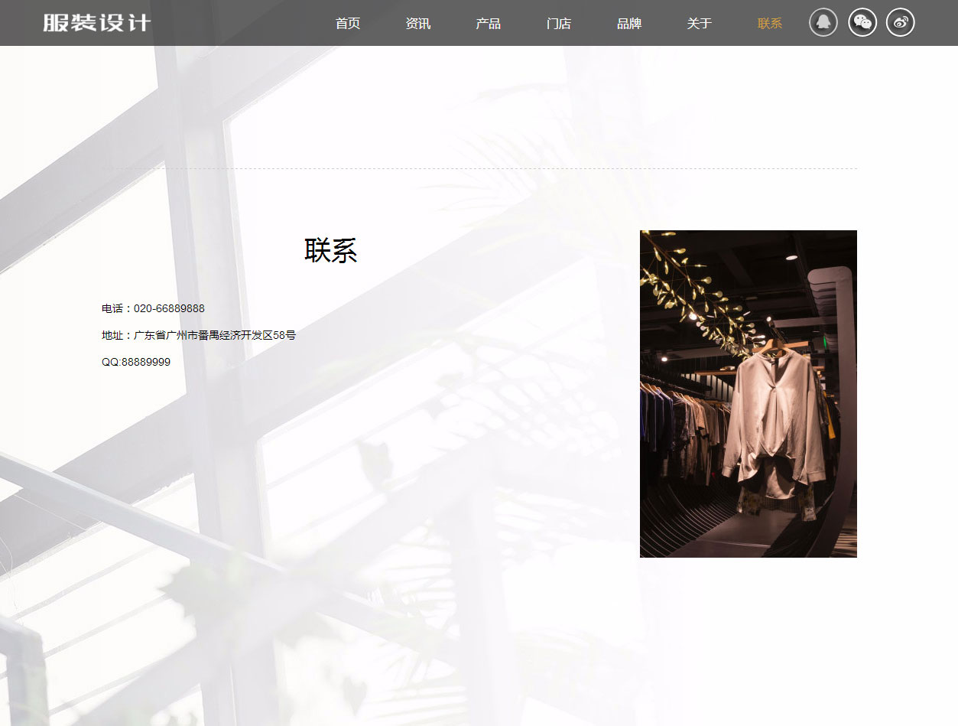Screen dimensions: 958x726
Task: Click the QQ:88889999 contact text
Action: point(136,362)
